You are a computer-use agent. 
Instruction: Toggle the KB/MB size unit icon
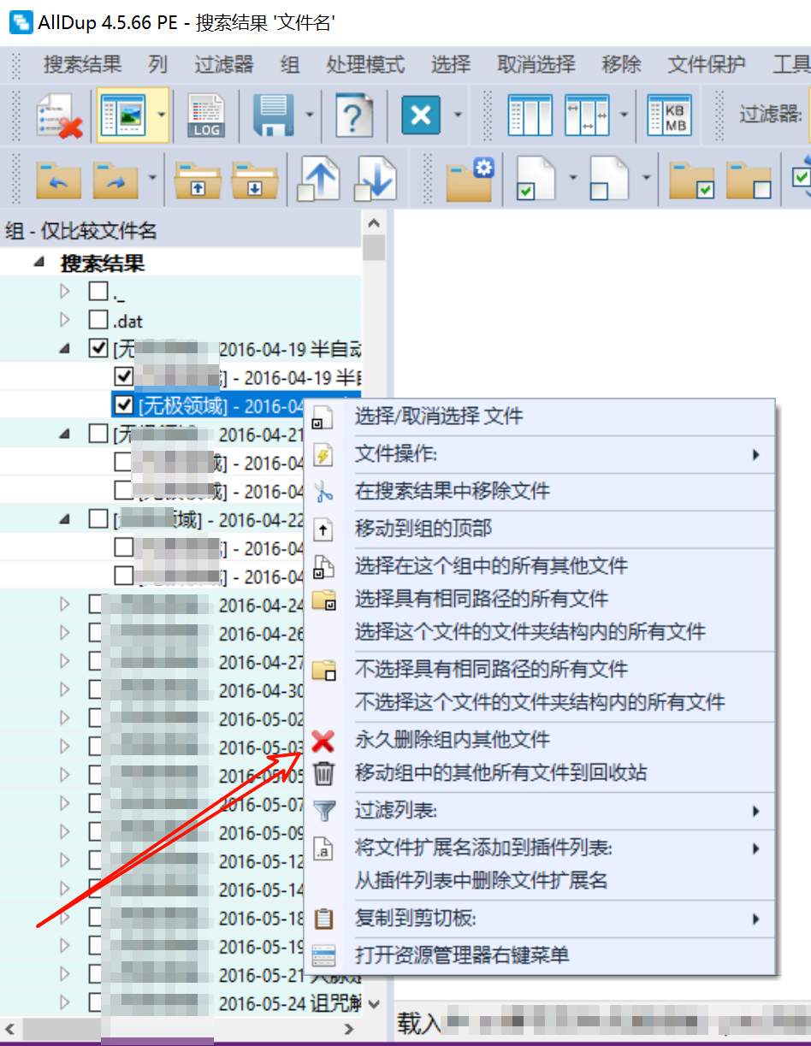coord(669,115)
